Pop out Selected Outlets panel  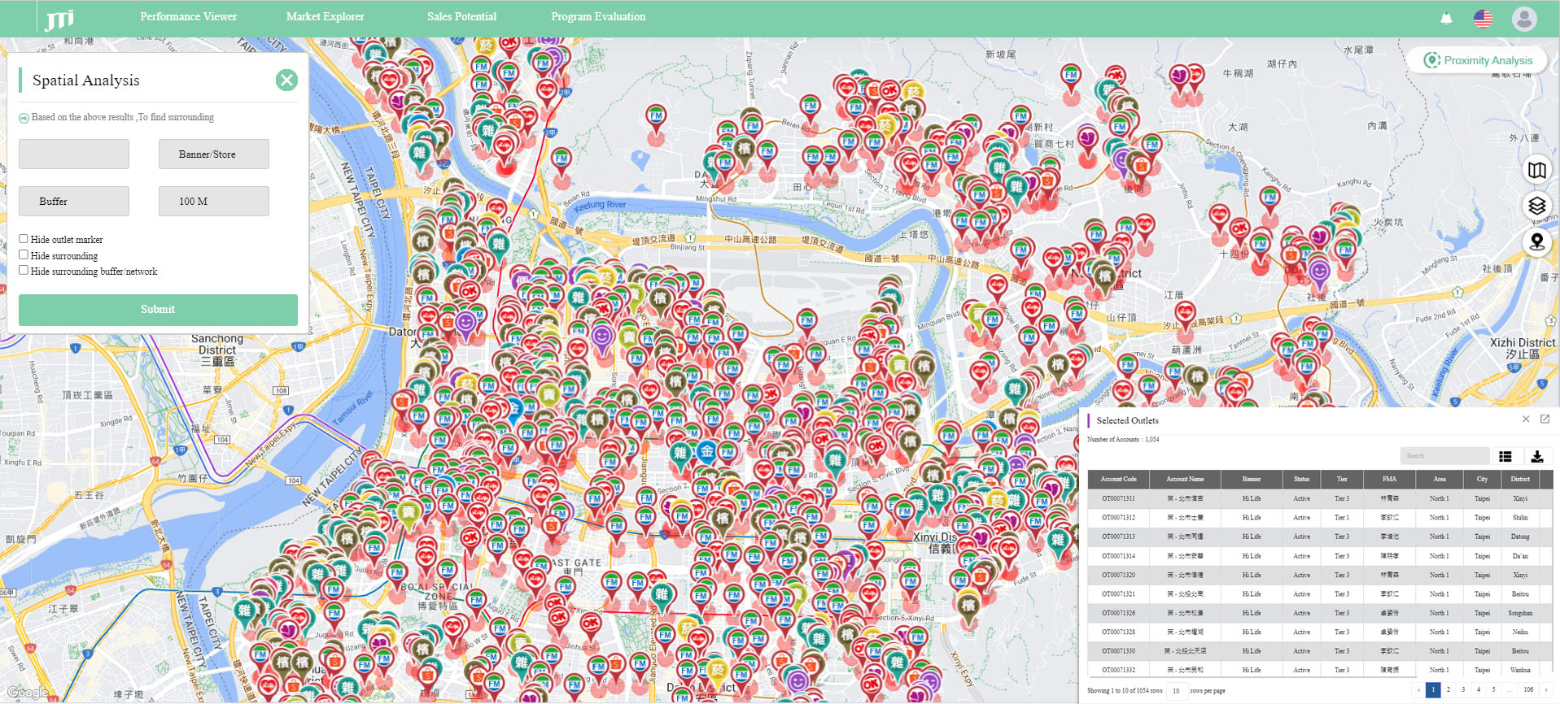click(x=1545, y=419)
